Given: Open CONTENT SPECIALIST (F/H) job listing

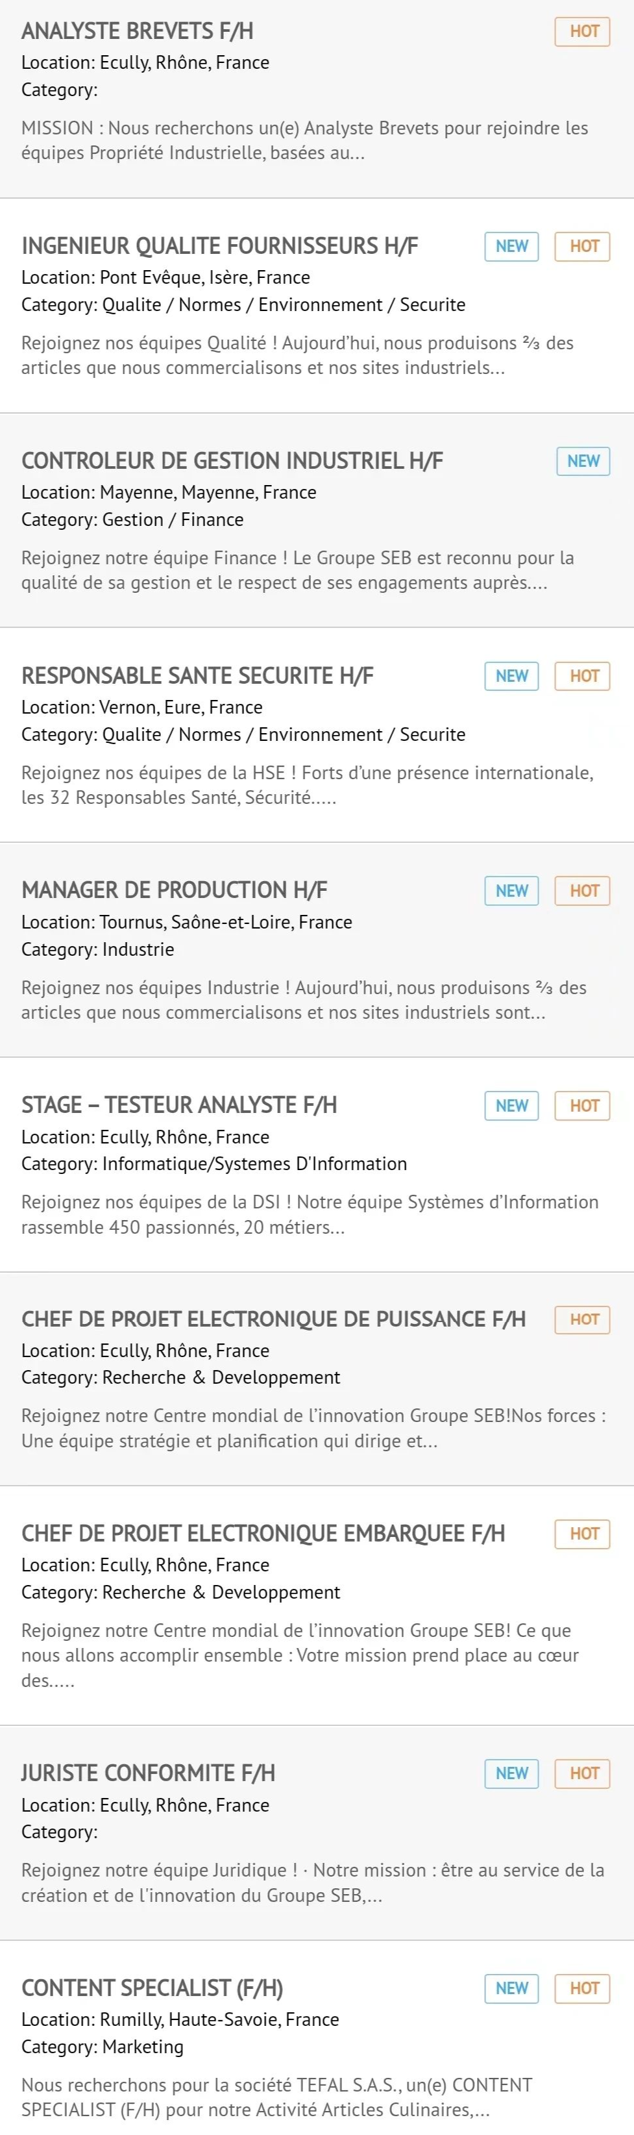Looking at the screenshot, I should point(152,1988).
